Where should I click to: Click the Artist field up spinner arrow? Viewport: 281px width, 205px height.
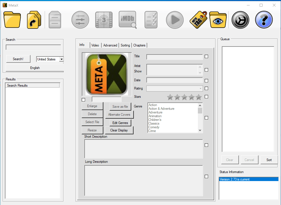pyautogui.click(x=200, y=67)
